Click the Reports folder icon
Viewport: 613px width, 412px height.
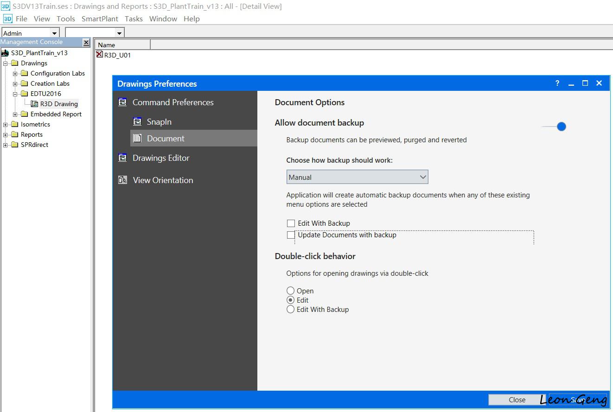[14, 134]
